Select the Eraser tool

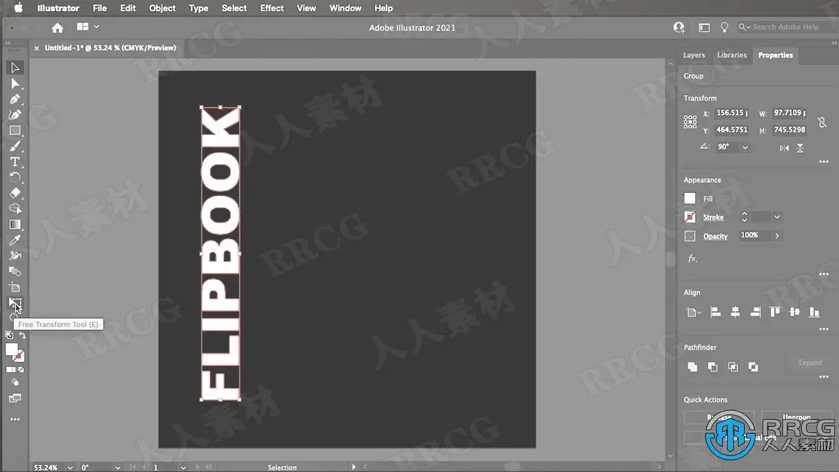click(x=15, y=193)
